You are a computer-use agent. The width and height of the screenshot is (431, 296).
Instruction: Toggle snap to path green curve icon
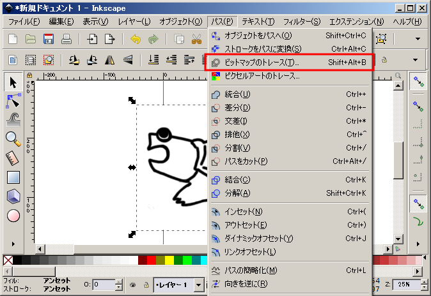[x=418, y=221]
